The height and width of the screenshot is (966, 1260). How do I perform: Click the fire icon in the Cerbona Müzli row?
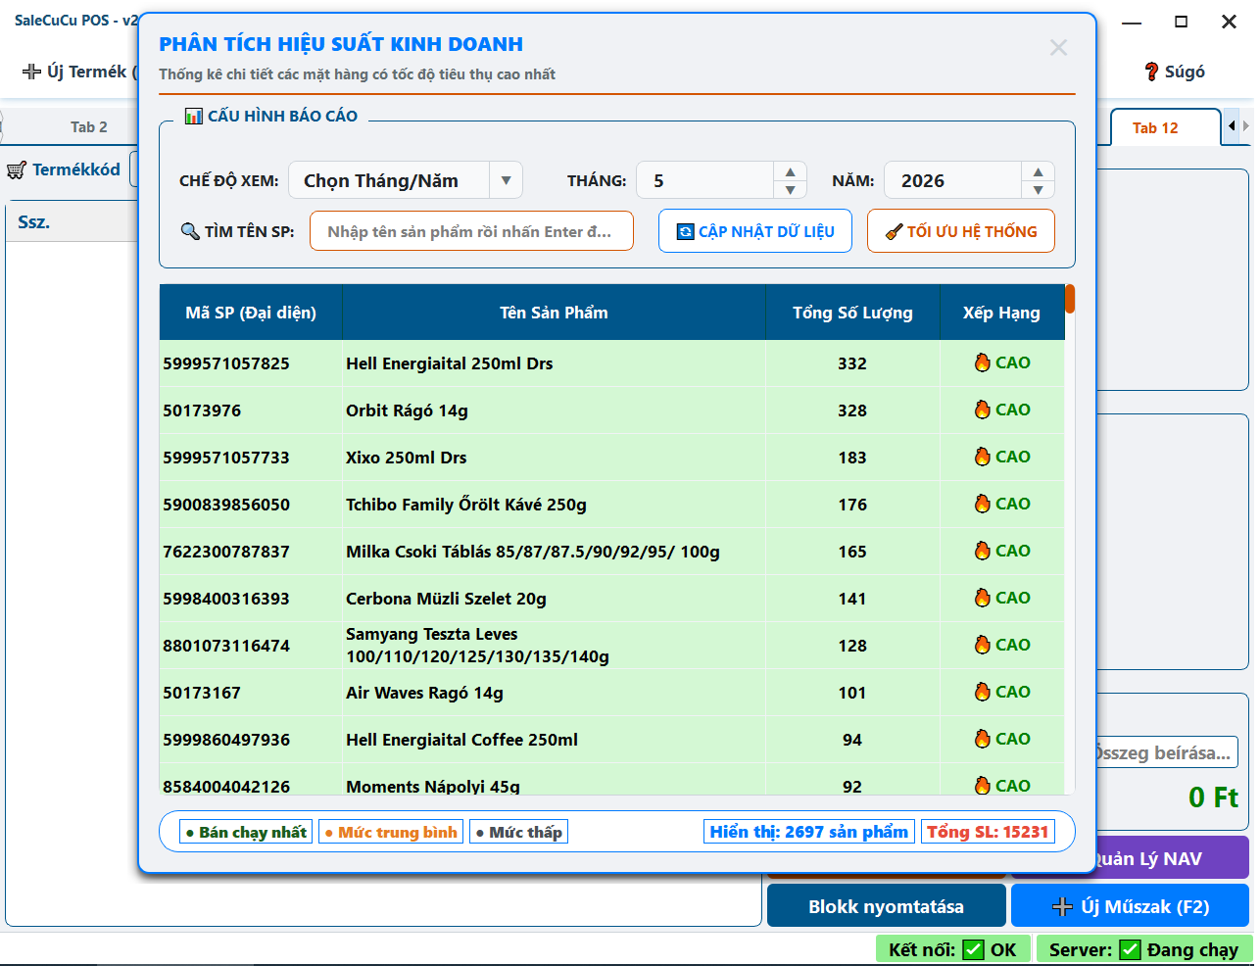click(x=983, y=598)
